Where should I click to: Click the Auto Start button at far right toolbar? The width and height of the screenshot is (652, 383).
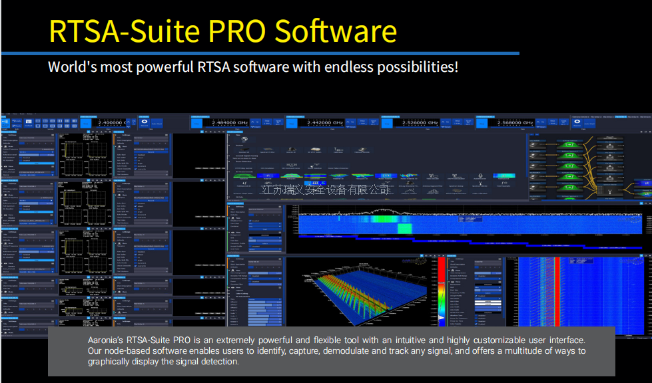coord(589,123)
